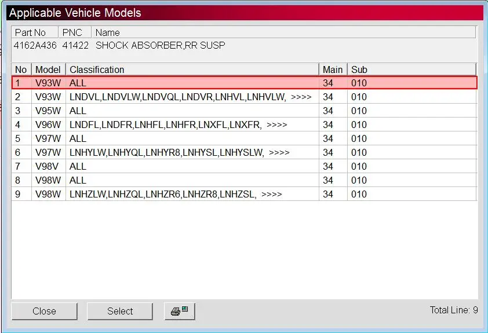This screenshot has width=488, height=333.
Task: Click the Applicable Vehicle Models title bar
Action: pos(245,13)
